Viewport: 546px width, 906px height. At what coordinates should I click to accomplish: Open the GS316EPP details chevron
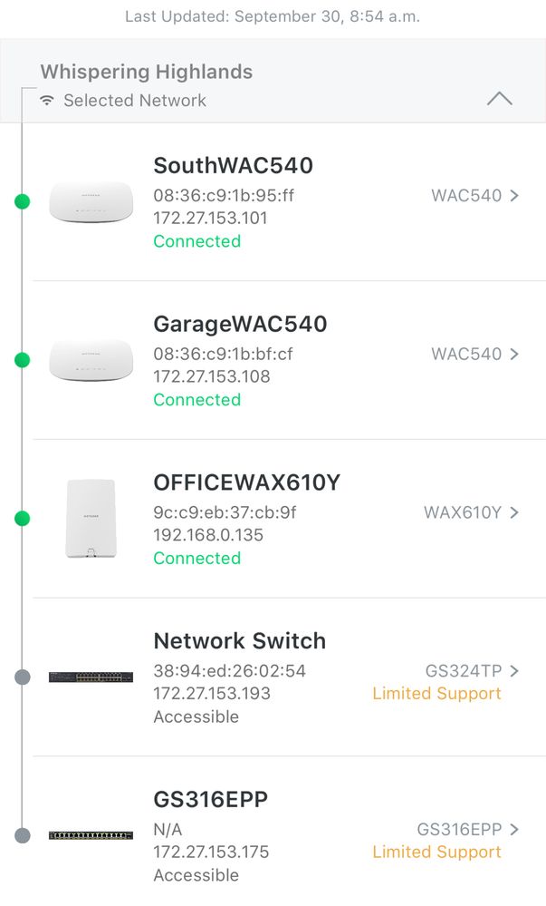(x=514, y=829)
